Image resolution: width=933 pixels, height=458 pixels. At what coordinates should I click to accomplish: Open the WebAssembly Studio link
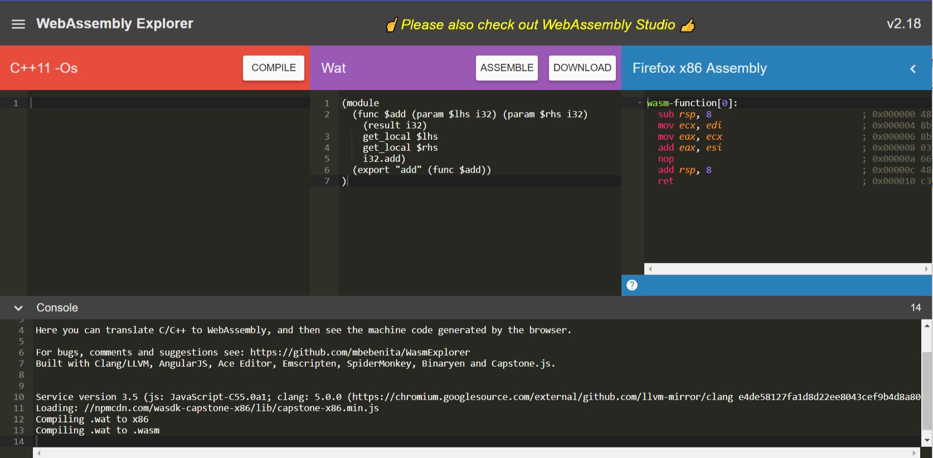coord(541,24)
